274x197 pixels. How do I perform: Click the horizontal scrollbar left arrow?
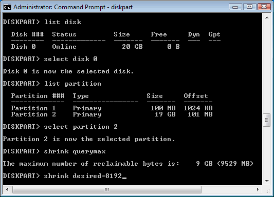7,189
